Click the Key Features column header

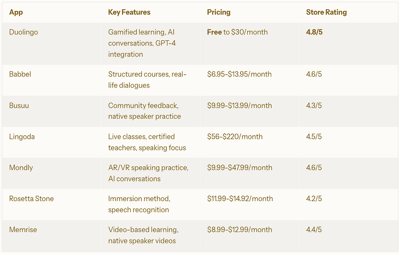coord(129,12)
